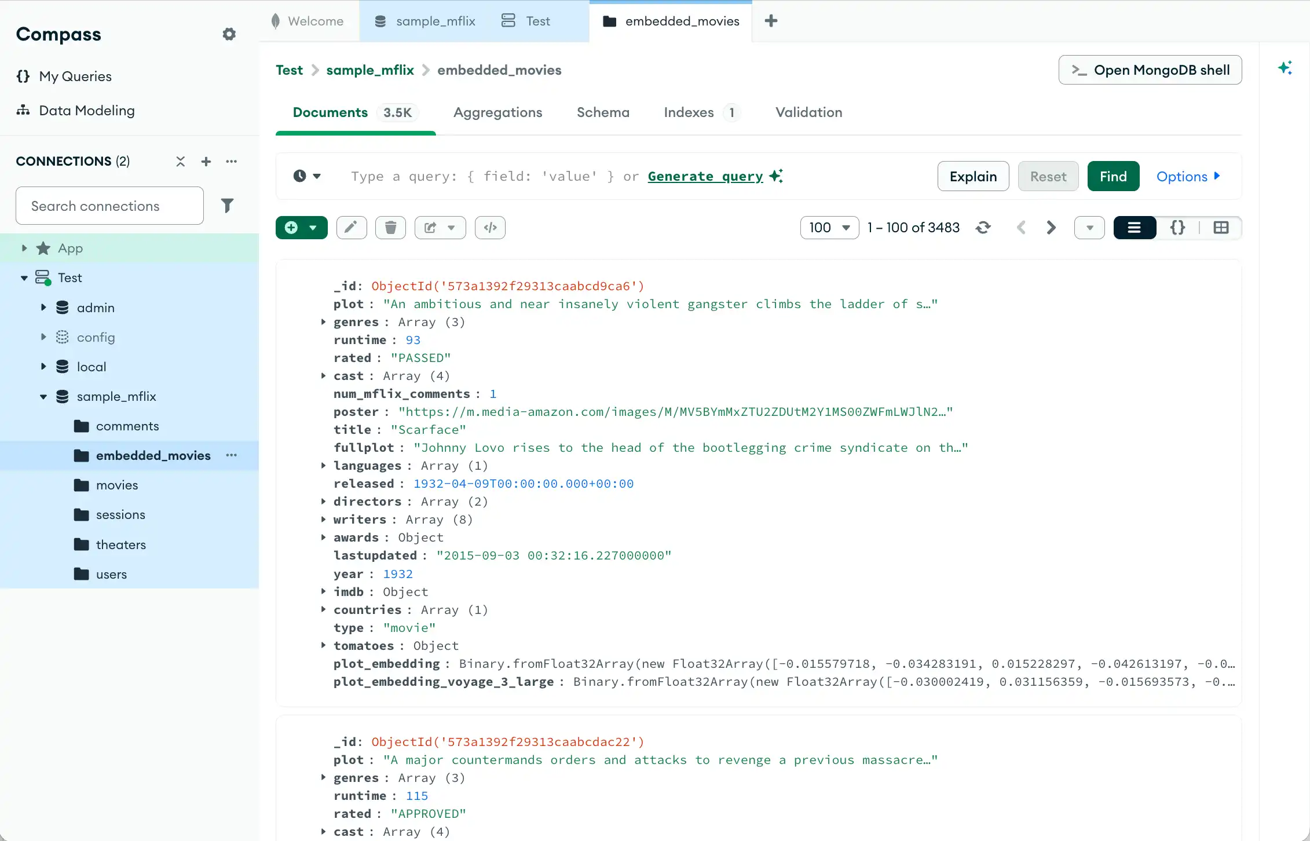Switch to JSON document view
1310x841 pixels.
pos(1177,228)
